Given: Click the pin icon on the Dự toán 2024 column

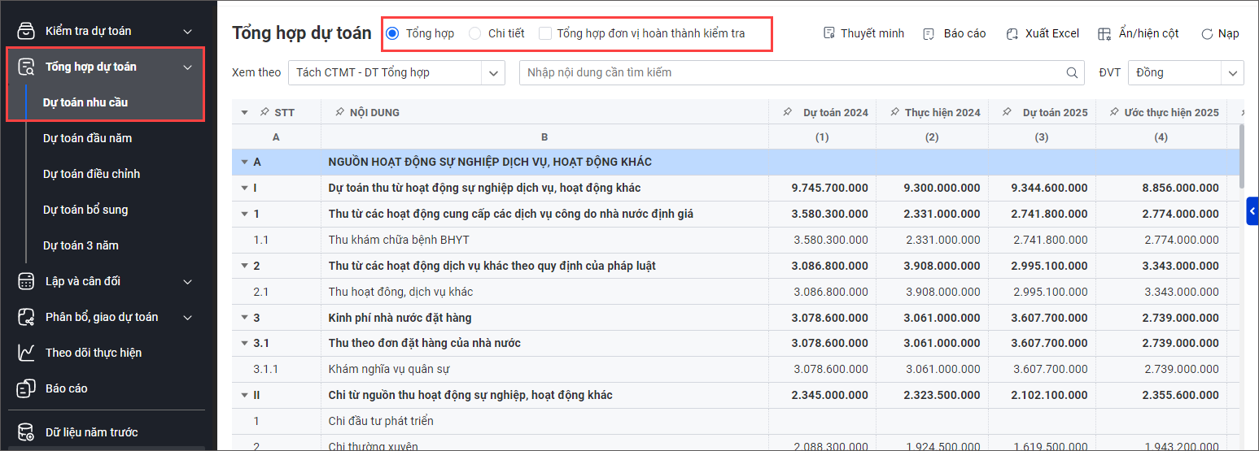Looking at the screenshot, I should (787, 112).
